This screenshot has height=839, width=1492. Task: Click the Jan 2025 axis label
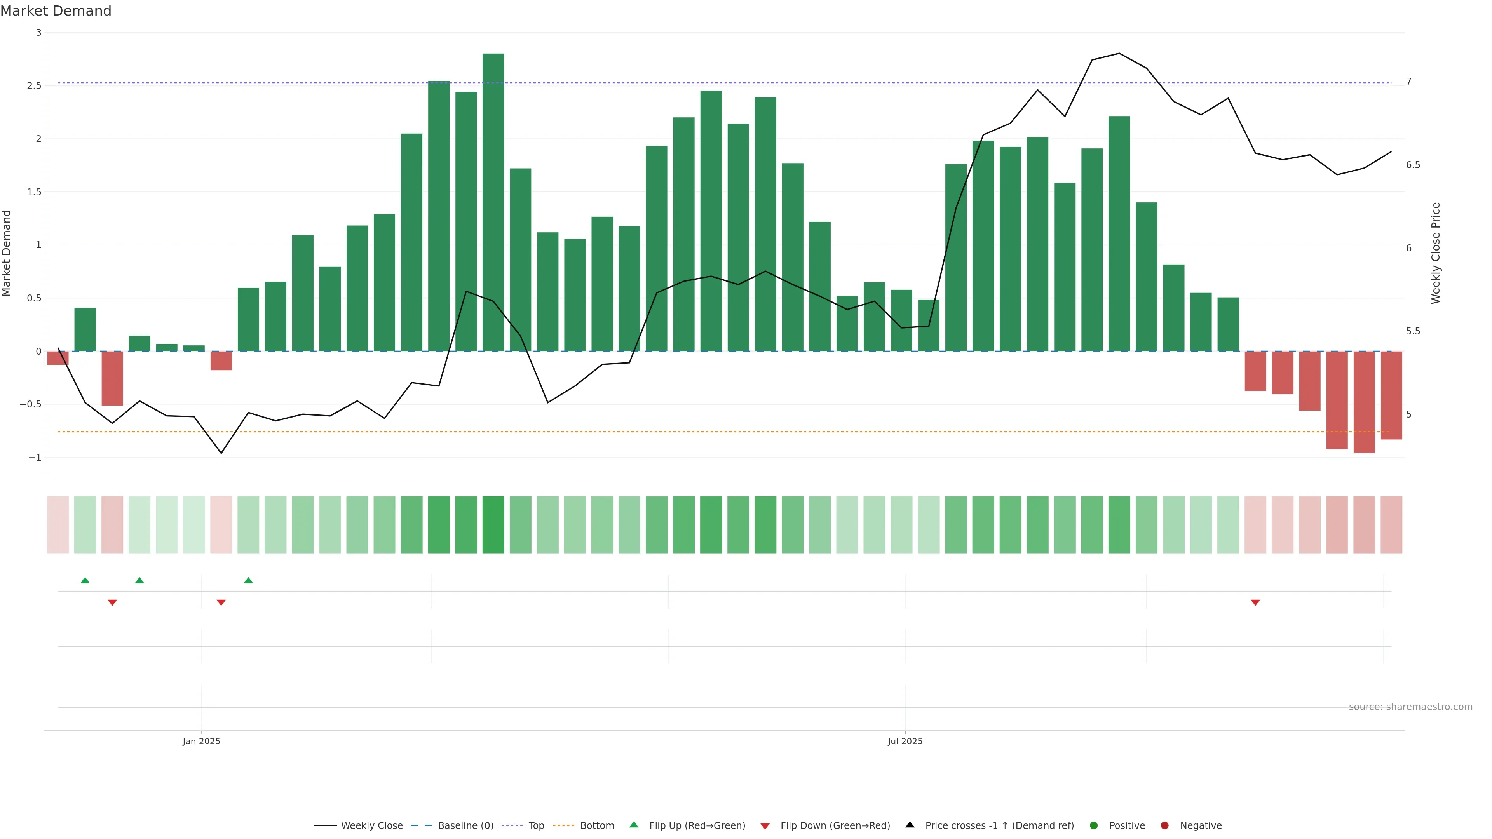(201, 741)
